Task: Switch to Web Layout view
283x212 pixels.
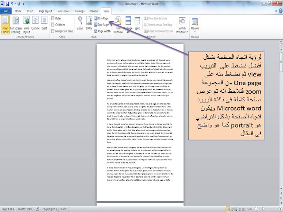Action: click(x=27, y=25)
